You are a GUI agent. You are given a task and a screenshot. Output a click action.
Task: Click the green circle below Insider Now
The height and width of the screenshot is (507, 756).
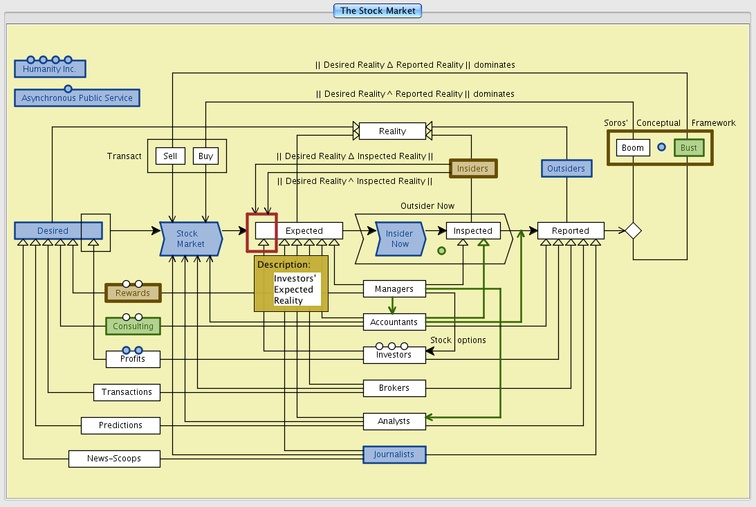[x=441, y=250]
